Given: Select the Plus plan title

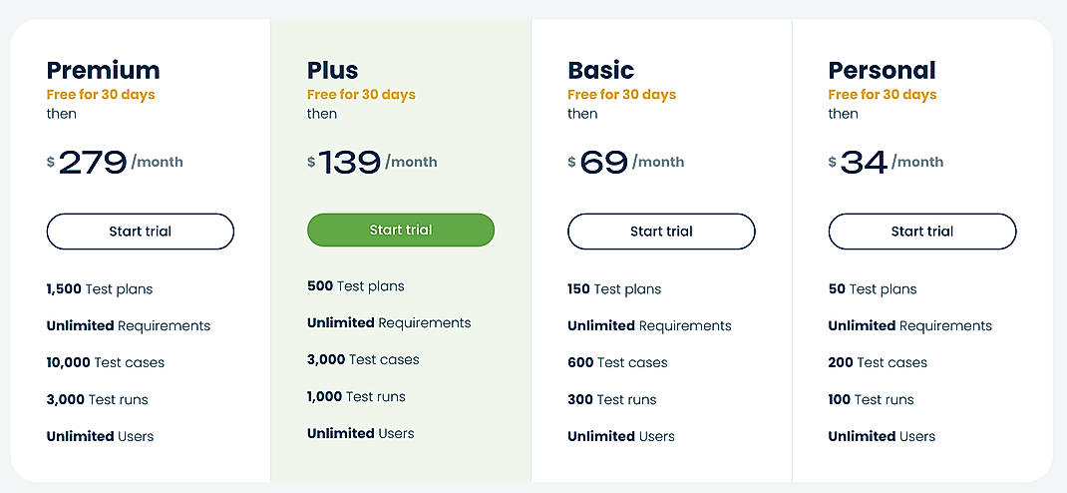Looking at the screenshot, I should [332, 70].
